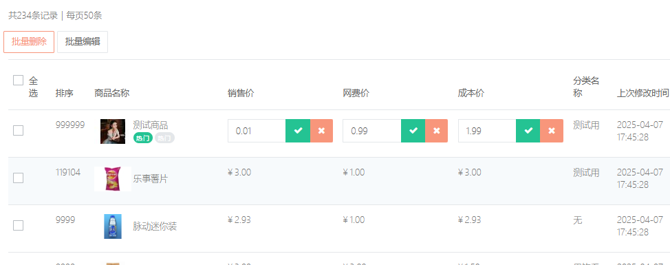Cancel the 1.99 cost price edit
The height and width of the screenshot is (265, 670).
pyautogui.click(x=552, y=131)
